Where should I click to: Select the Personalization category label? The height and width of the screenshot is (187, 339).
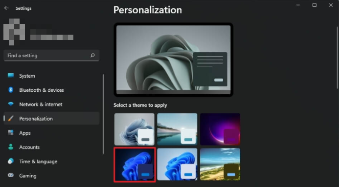pyautogui.click(x=36, y=119)
